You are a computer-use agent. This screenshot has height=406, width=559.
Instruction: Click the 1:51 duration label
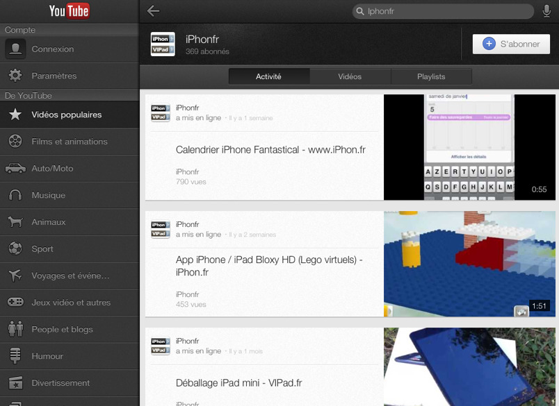click(539, 306)
